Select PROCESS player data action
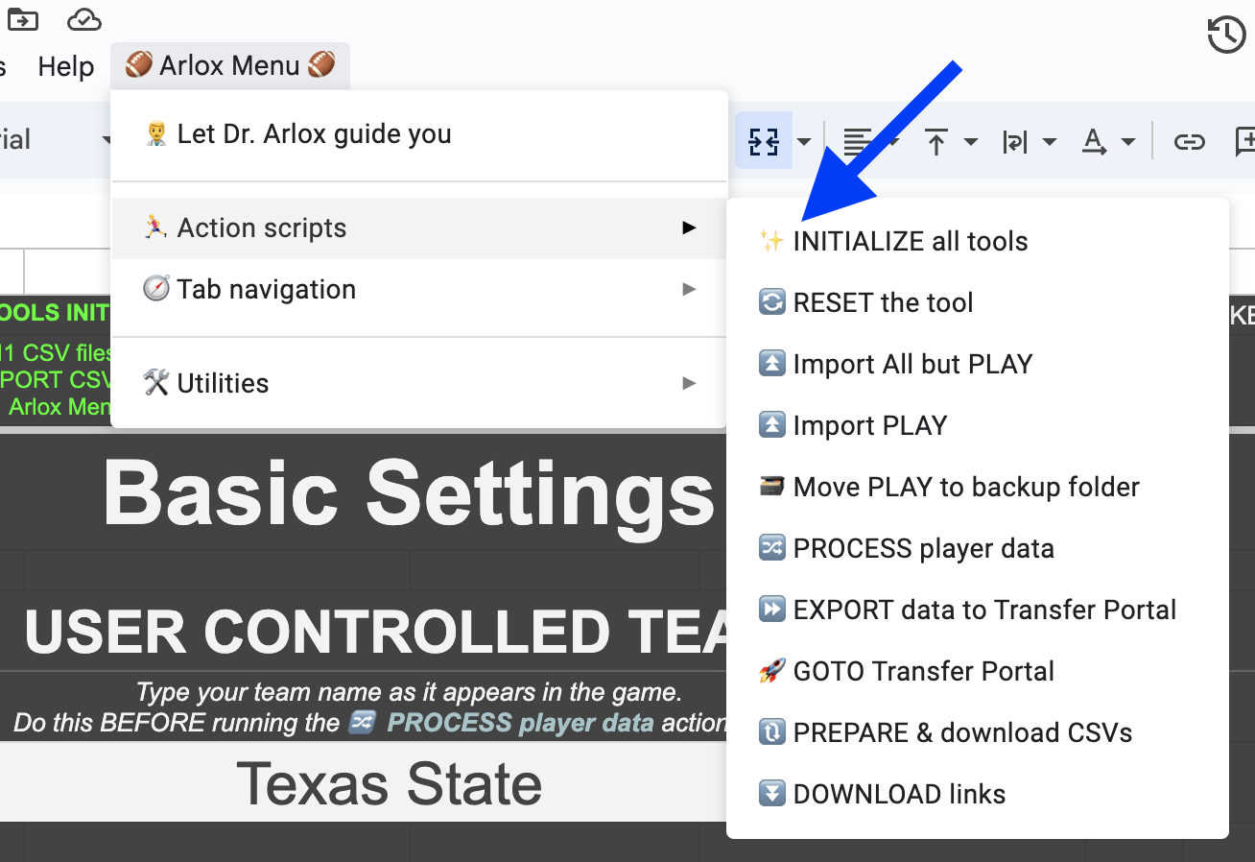This screenshot has width=1255, height=862. click(x=978, y=548)
